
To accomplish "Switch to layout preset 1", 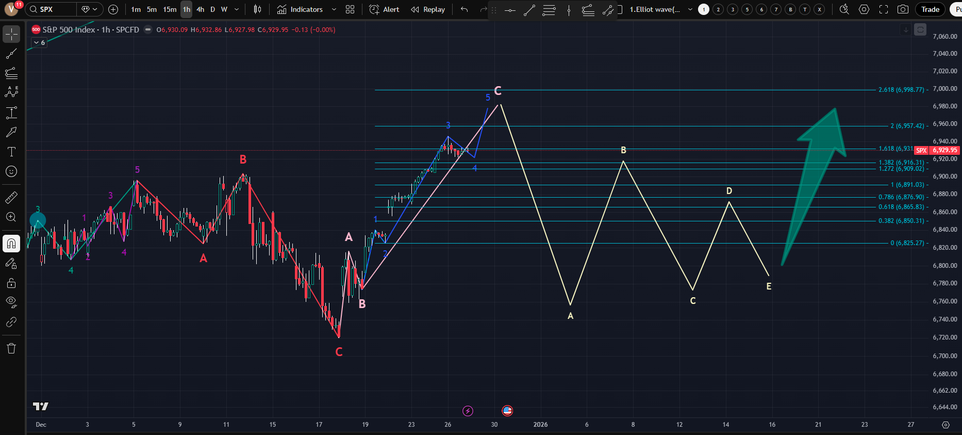I will coord(704,9).
